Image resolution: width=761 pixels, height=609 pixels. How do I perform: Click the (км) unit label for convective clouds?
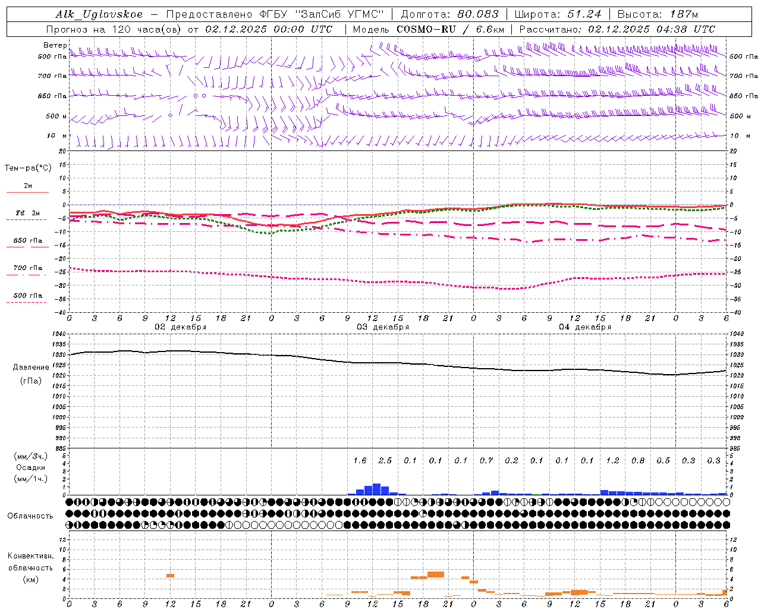click(x=30, y=579)
